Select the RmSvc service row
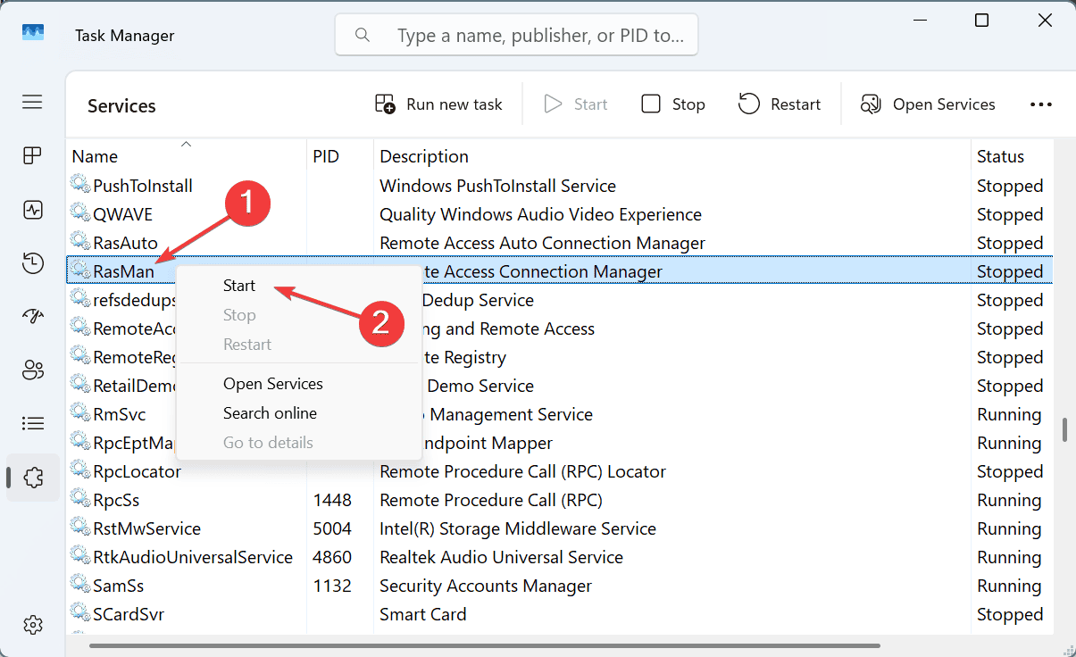 (560, 414)
